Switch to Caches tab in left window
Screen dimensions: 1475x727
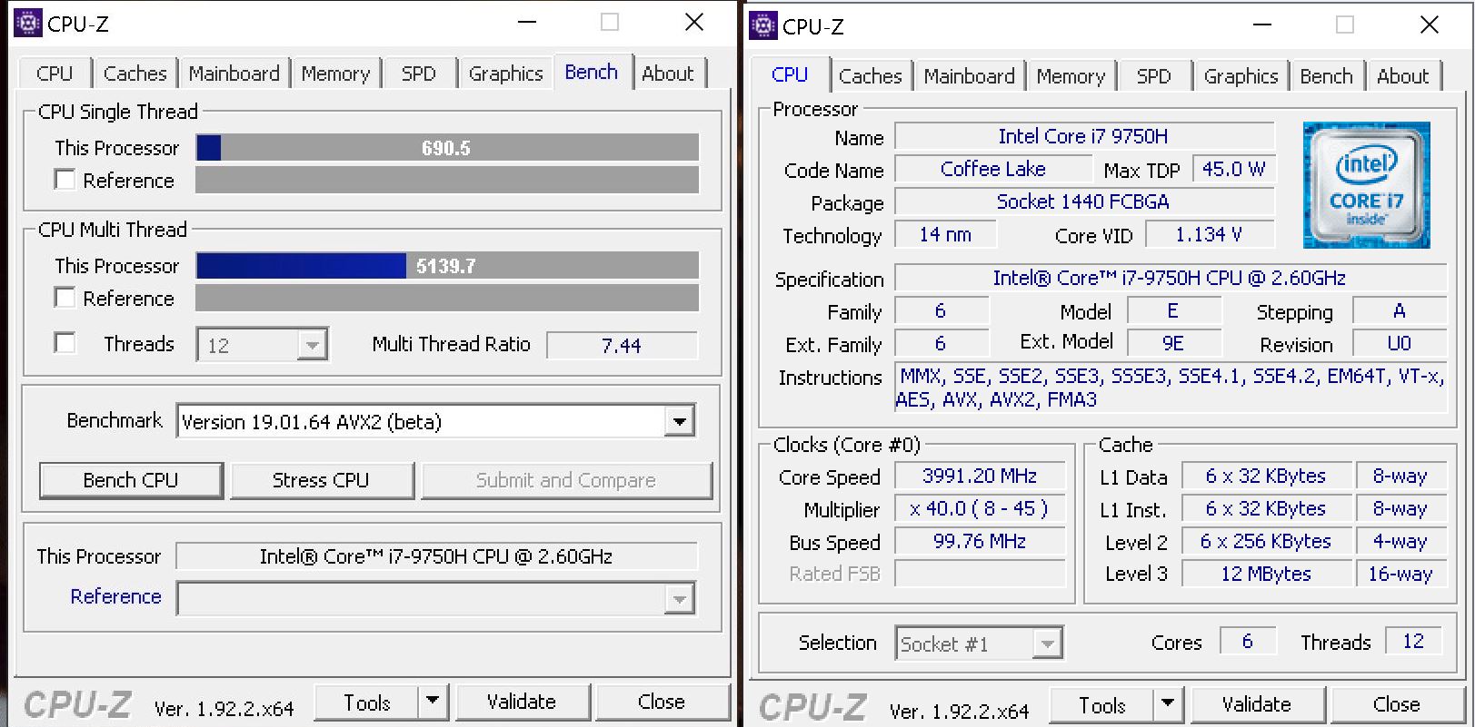tap(135, 74)
